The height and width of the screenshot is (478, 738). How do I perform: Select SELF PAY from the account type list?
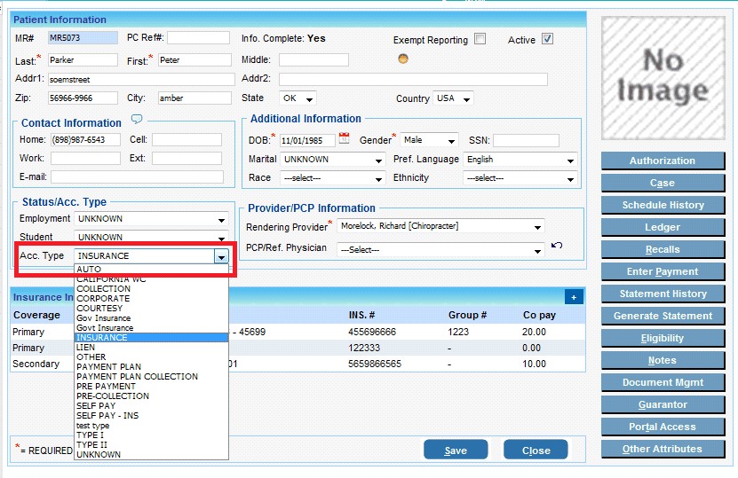[96, 406]
